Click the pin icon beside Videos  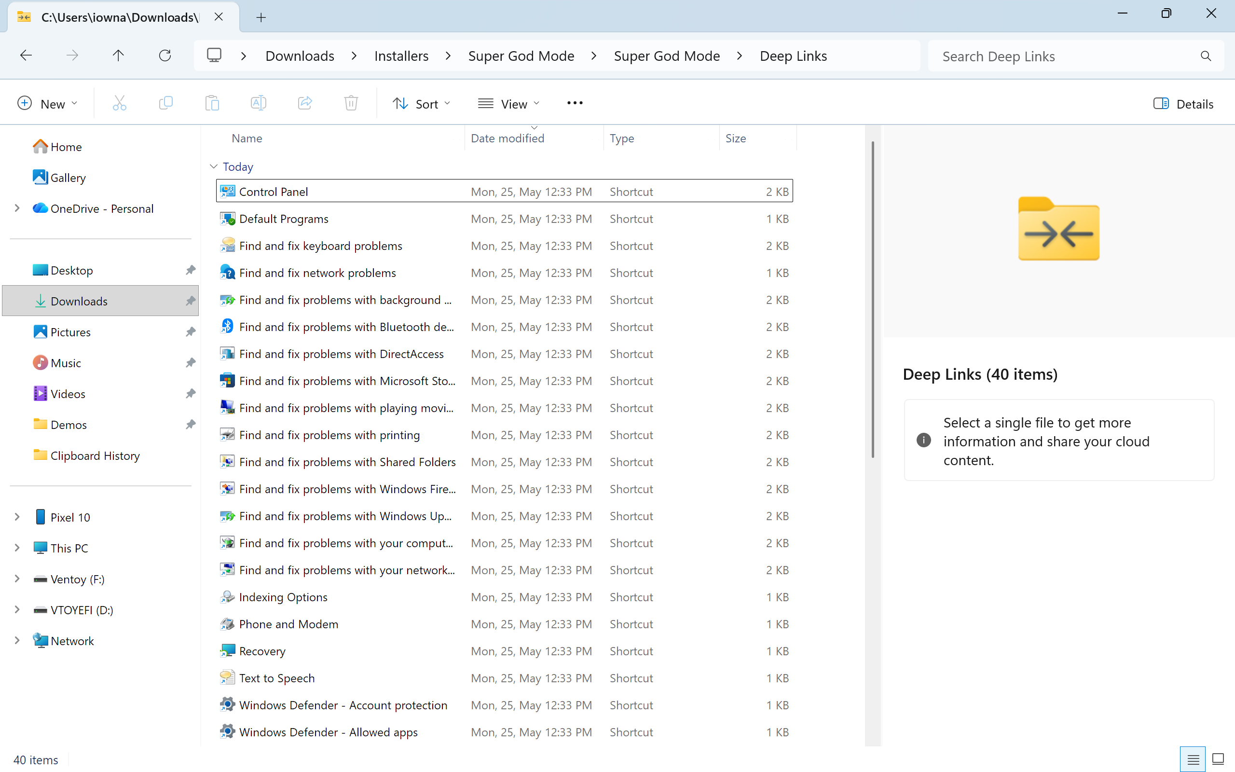click(x=191, y=394)
